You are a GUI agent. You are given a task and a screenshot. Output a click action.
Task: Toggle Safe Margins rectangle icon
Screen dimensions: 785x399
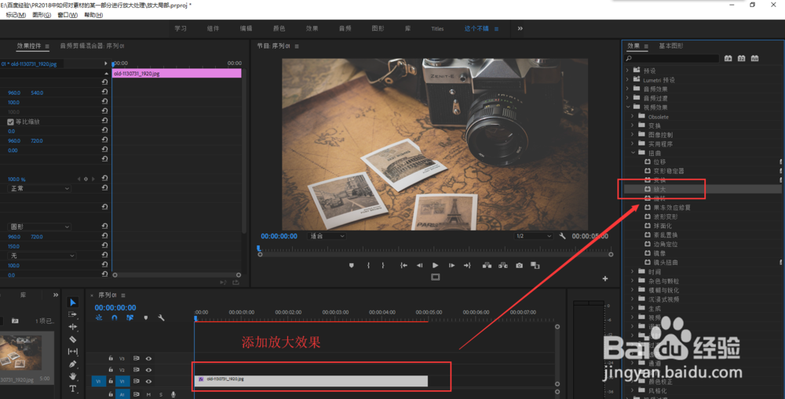[x=436, y=277]
